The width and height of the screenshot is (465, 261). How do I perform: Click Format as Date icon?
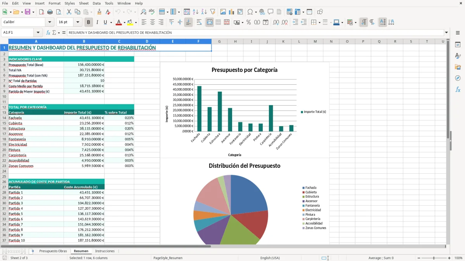click(266, 22)
